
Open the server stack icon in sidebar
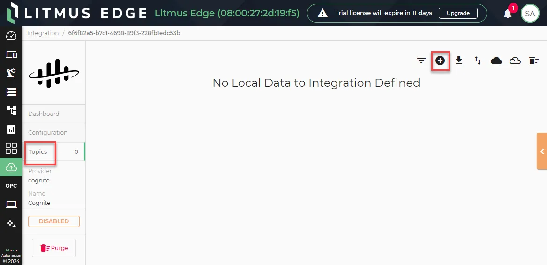(x=11, y=92)
